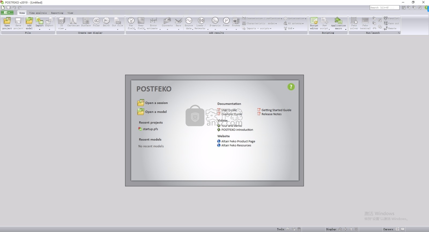Open the Example Guide document
Image resolution: width=429 pixels, height=232 pixels.
click(230, 114)
